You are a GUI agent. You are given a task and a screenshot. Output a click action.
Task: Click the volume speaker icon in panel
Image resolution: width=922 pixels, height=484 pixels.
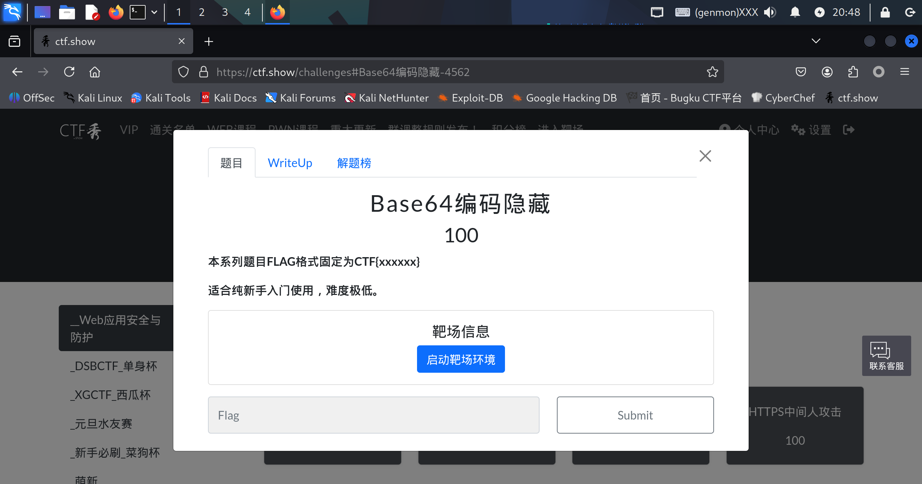pos(770,12)
